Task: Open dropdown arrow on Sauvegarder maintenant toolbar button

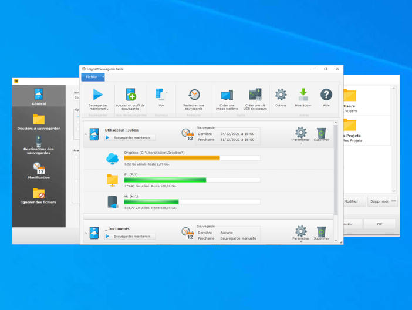Action: pos(107,109)
